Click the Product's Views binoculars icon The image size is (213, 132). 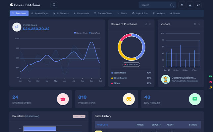[x=129, y=99]
